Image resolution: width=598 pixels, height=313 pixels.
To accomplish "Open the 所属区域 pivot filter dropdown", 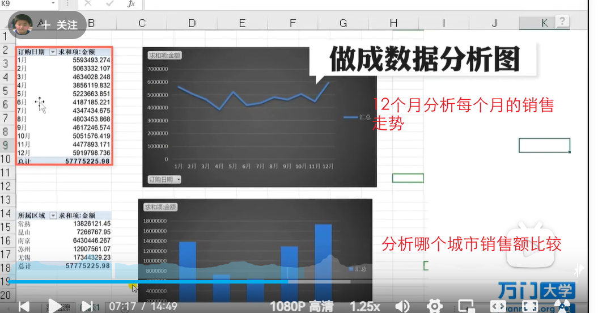I will [53, 215].
